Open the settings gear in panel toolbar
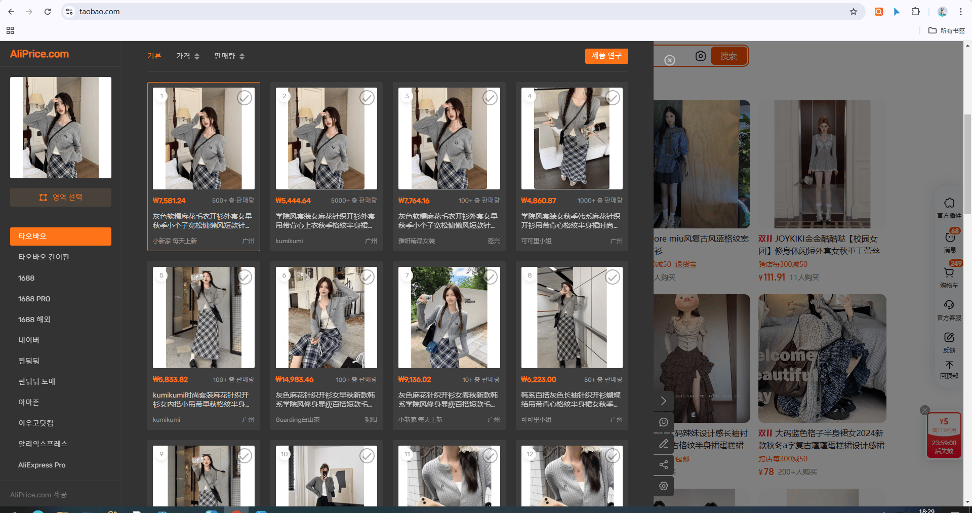This screenshot has width=972, height=513. pos(663,486)
